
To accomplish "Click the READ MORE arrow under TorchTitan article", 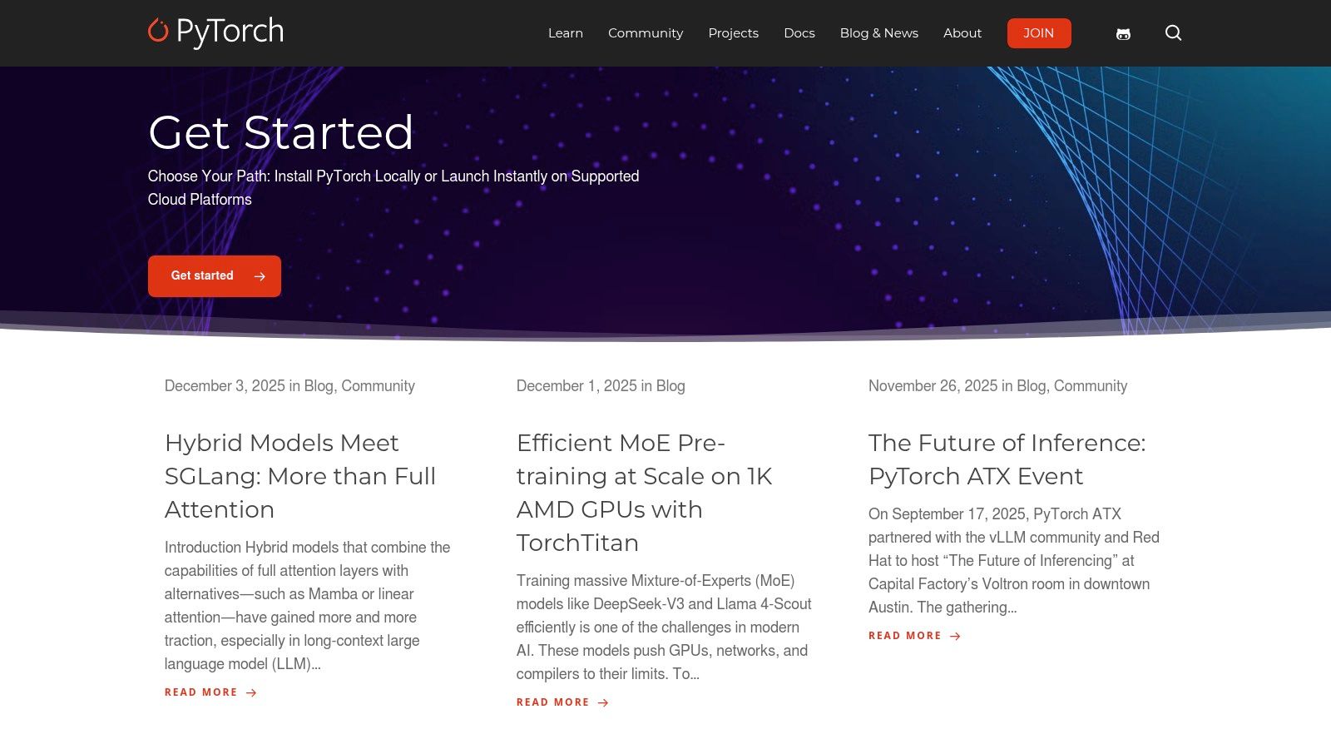I will click(603, 702).
